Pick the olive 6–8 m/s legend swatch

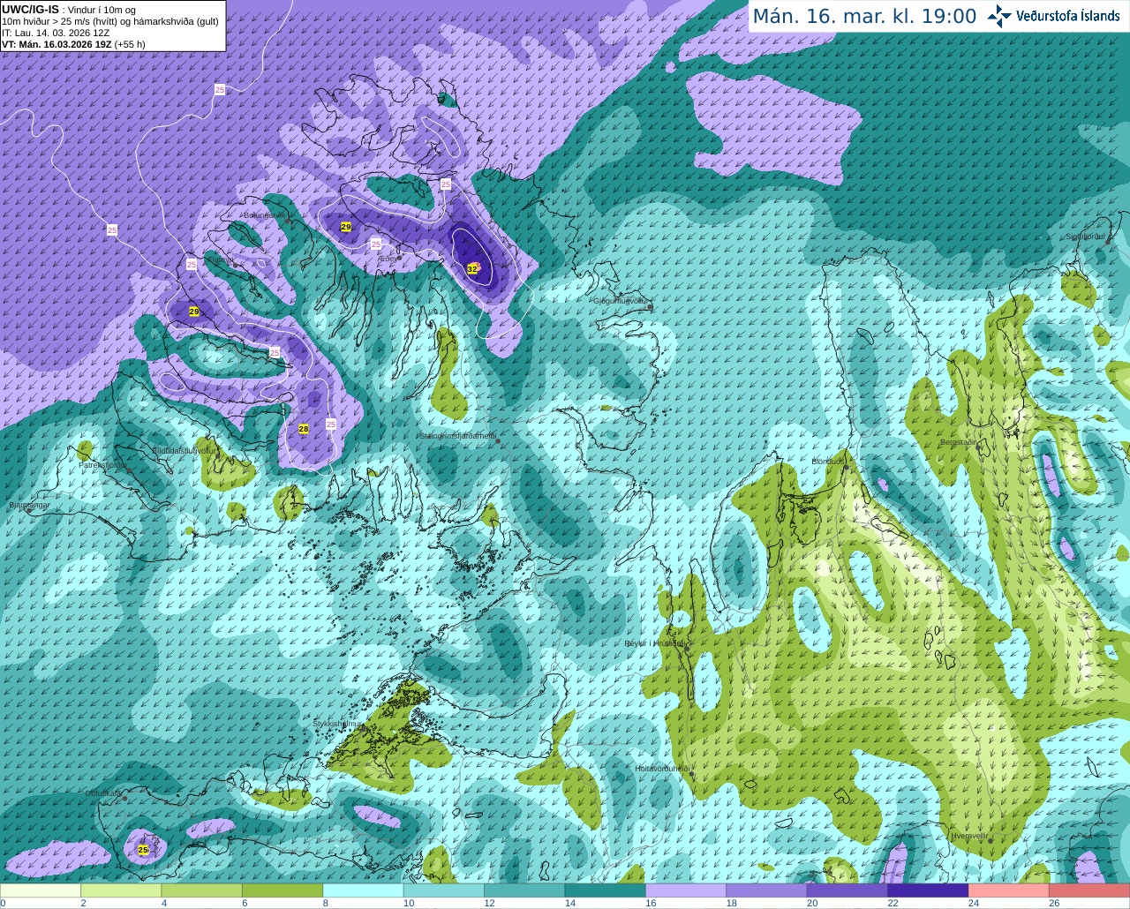click(x=282, y=890)
